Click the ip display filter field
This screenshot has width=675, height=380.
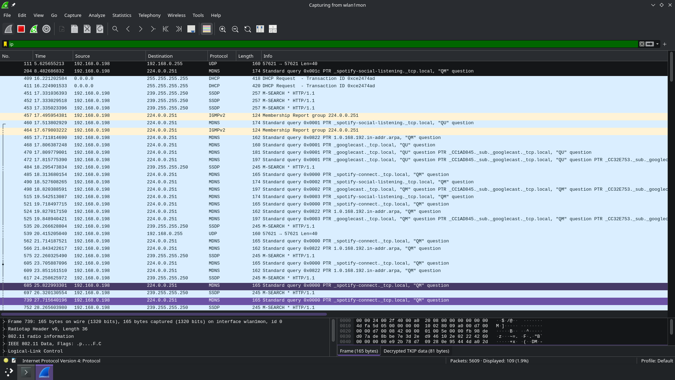(316, 44)
